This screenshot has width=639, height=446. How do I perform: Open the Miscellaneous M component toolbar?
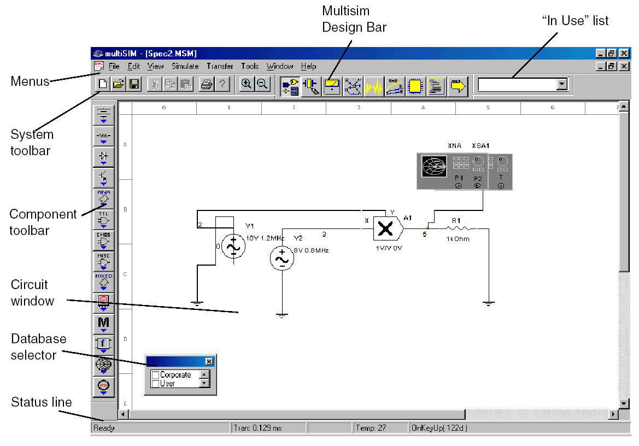103,324
